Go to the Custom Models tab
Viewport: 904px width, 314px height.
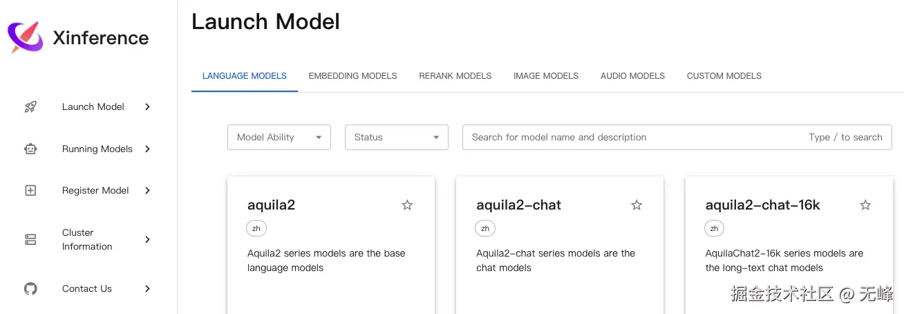724,75
